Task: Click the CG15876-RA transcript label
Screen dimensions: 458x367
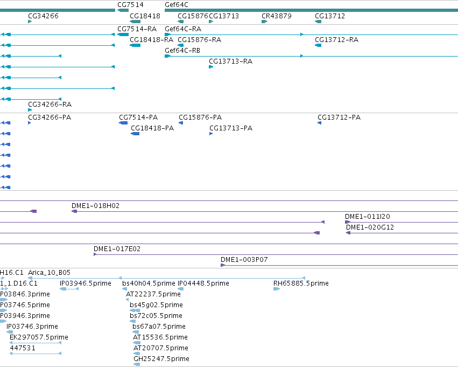Action: tap(199, 39)
